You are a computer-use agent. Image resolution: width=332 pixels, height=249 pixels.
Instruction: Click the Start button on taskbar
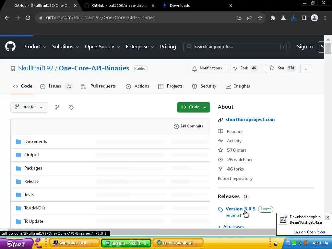(16, 244)
